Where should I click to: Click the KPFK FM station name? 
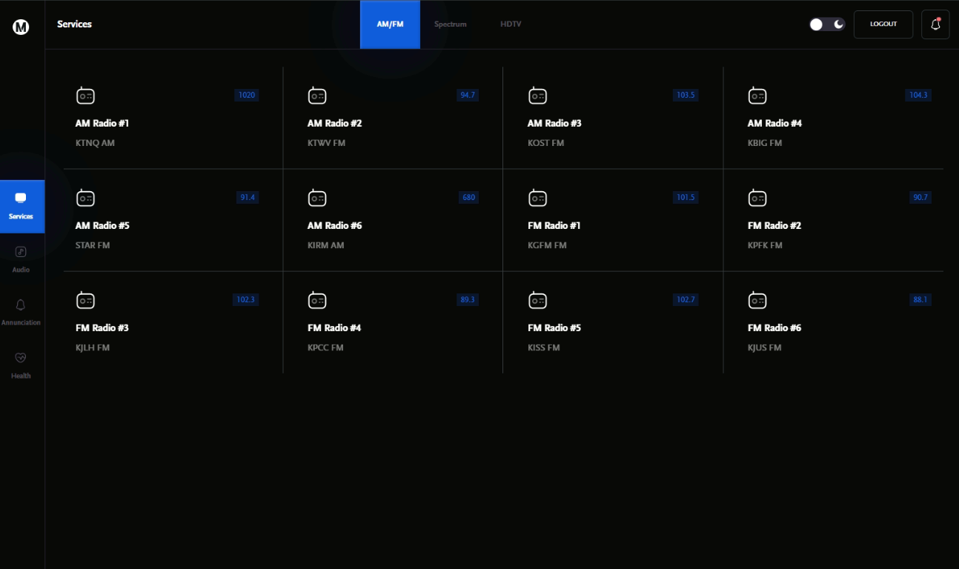click(x=765, y=245)
